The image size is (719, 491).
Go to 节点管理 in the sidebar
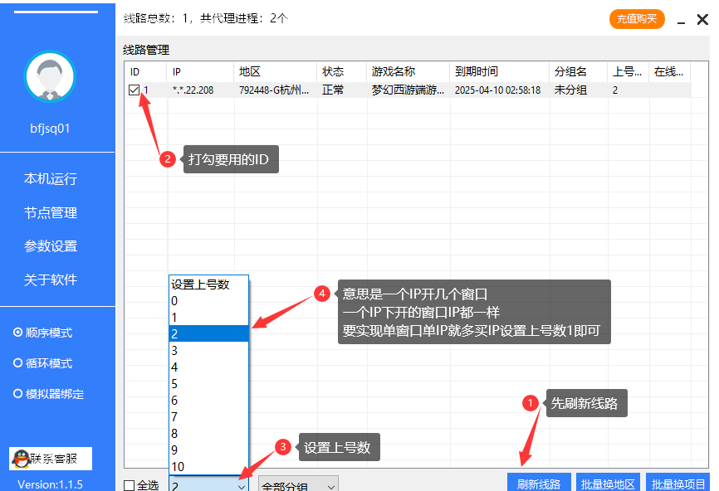point(51,213)
